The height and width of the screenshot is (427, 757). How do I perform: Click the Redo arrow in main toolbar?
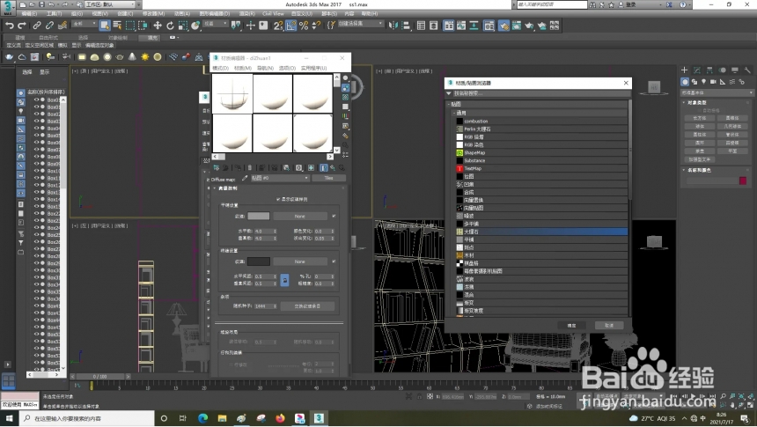click(x=22, y=26)
